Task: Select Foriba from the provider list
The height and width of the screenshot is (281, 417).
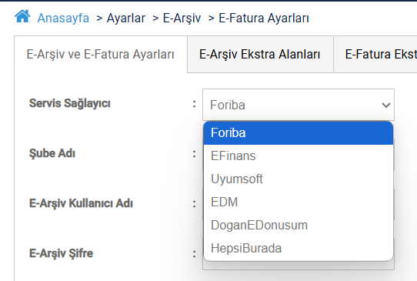Action: (299, 132)
